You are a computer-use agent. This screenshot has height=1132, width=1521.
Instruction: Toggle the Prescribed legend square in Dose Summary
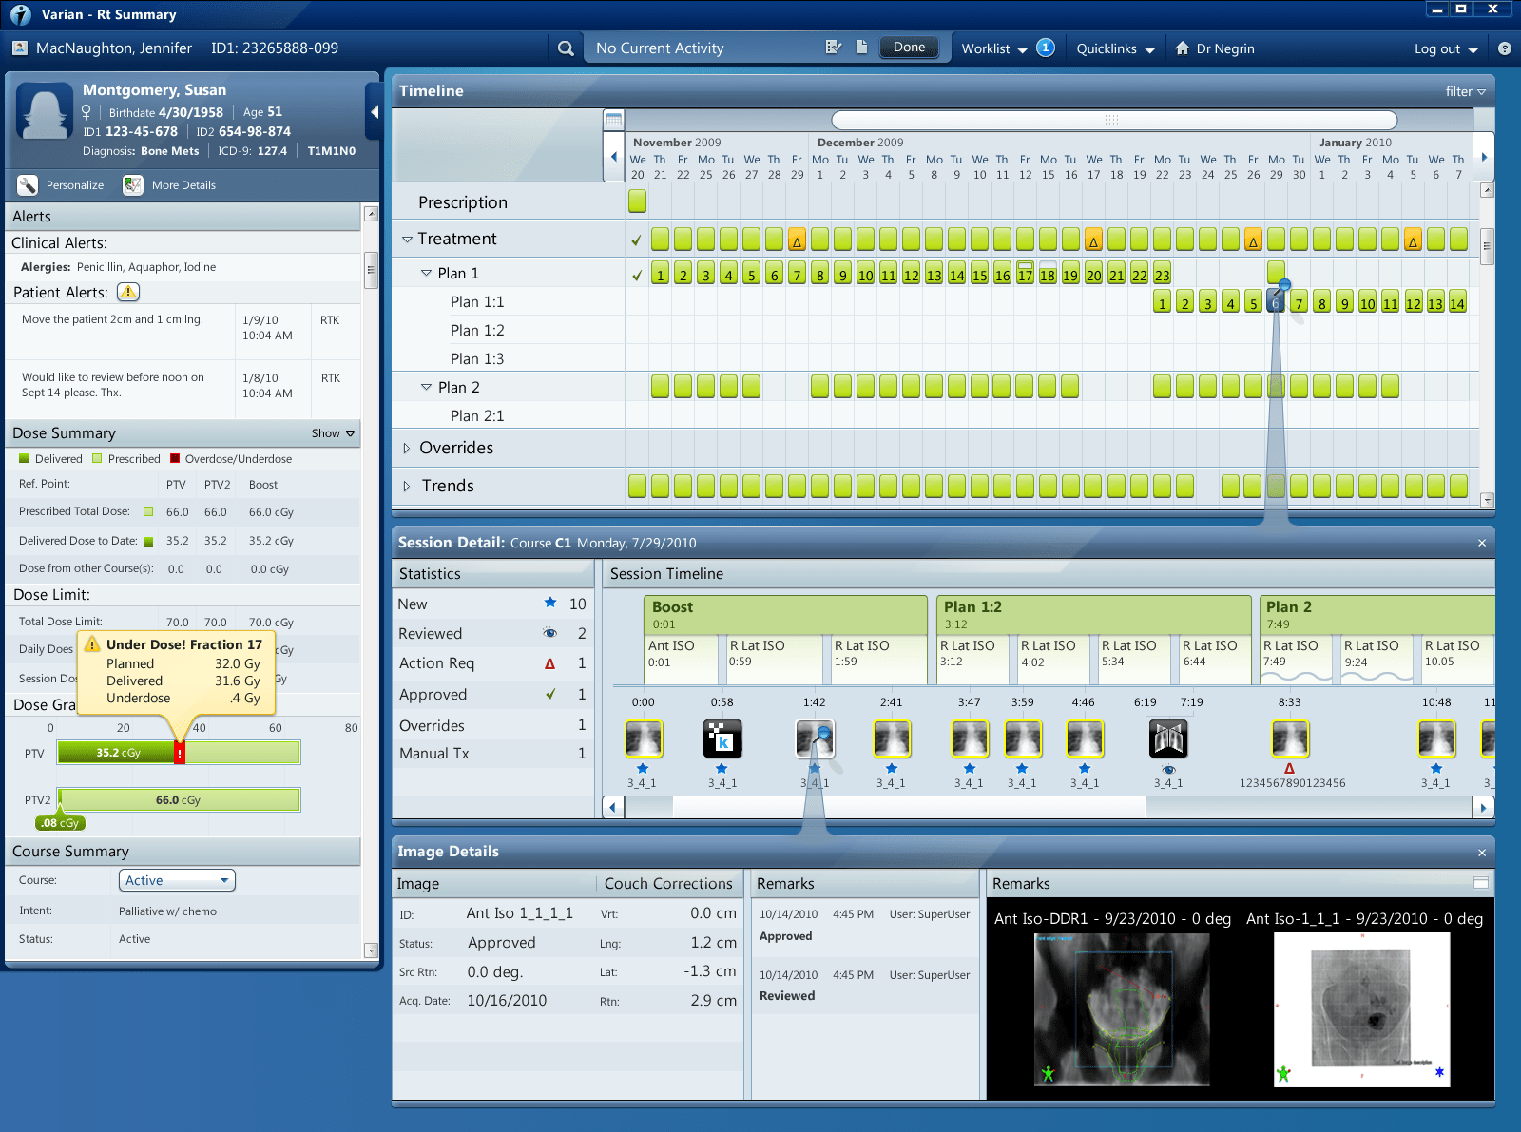(96, 458)
